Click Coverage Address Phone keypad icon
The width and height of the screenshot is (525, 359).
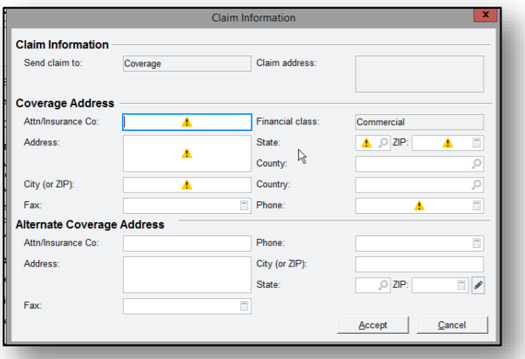click(x=477, y=206)
